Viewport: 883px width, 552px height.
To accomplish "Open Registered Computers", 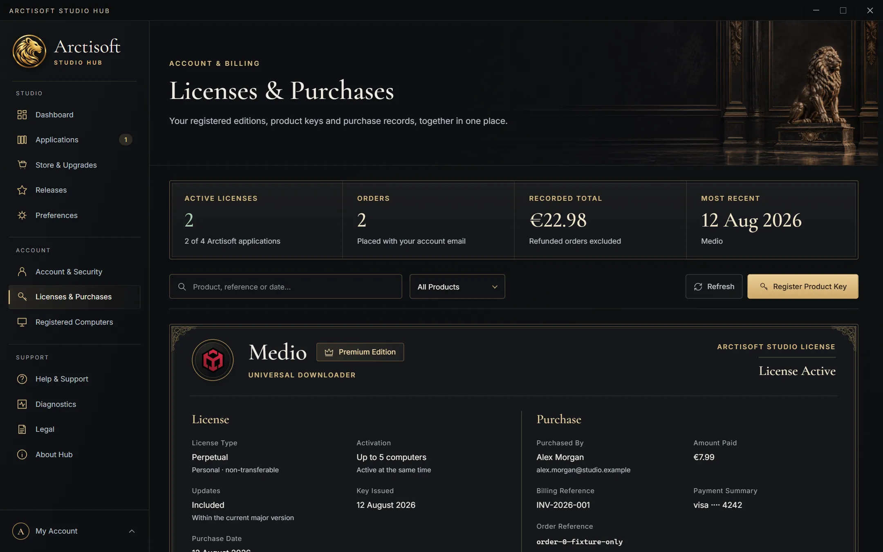I will [74, 322].
